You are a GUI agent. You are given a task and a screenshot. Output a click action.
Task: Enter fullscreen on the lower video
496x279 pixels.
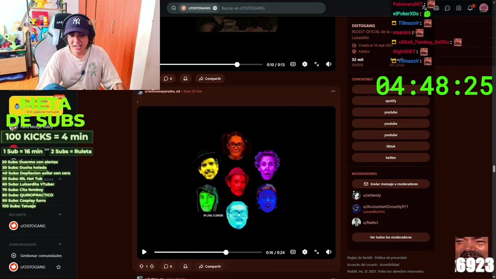[x=317, y=252]
